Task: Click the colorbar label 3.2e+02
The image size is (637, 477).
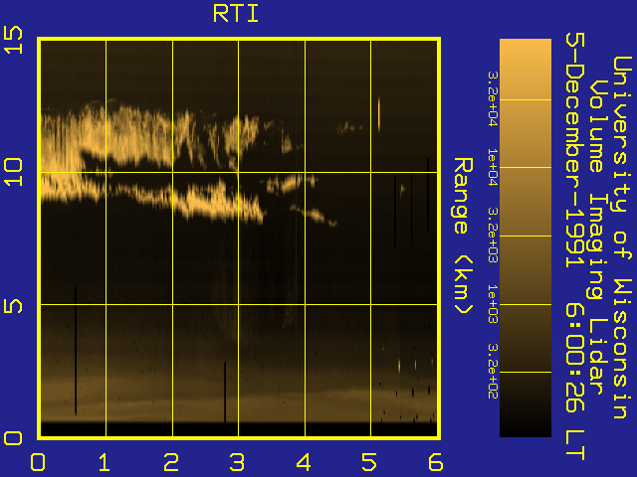Action: tap(493, 371)
